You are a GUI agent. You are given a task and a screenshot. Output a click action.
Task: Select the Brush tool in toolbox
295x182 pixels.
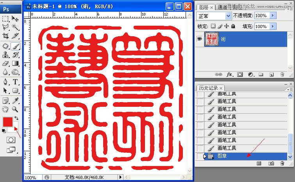click(x=15, y=46)
